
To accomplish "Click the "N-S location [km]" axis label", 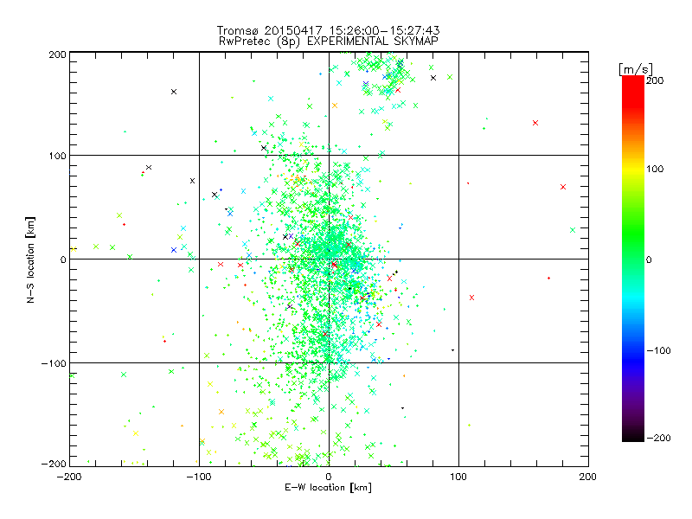I will click(30, 259).
